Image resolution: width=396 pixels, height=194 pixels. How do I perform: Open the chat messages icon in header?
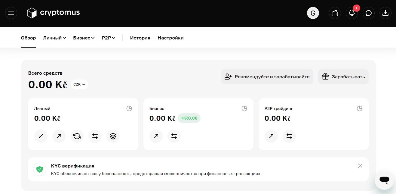(x=368, y=13)
